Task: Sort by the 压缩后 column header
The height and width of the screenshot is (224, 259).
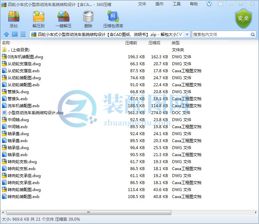Action: [x=154, y=43]
